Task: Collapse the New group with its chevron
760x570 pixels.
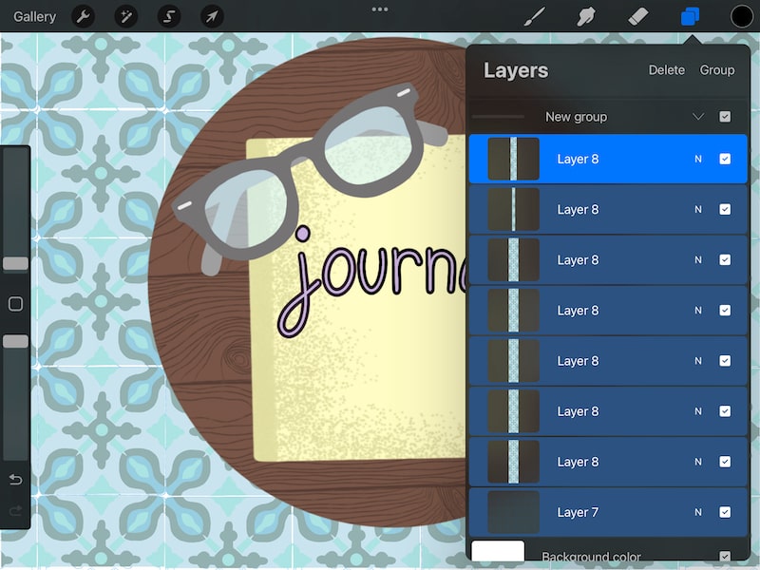Action: (x=699, y=116)
